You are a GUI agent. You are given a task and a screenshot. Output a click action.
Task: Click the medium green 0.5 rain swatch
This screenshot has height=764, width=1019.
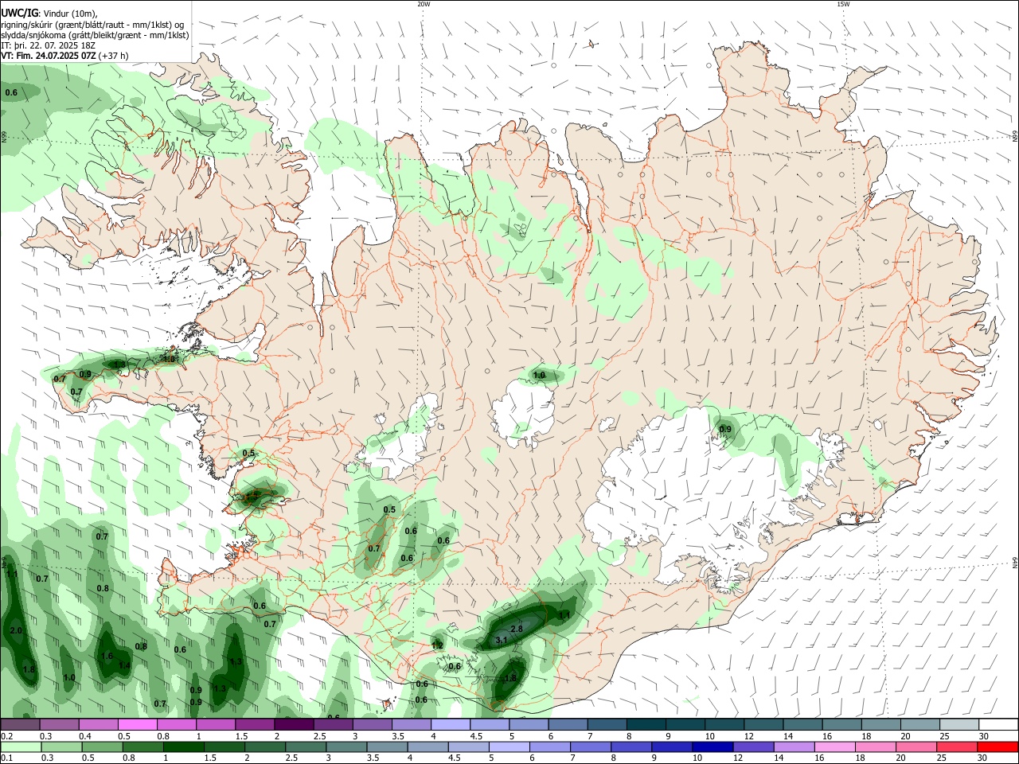coord(103,746)
